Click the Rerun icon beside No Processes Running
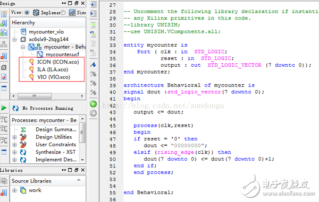319x202 pixels. coord(15,108)
